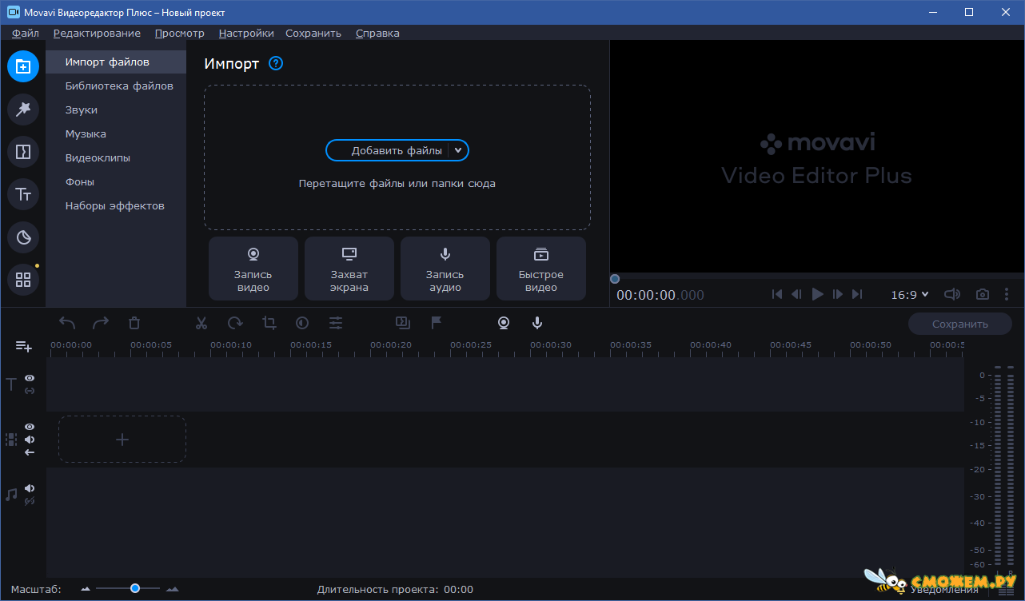Open the Titles (Tт) panel
This screenshot has height=601, width=1025.
click(23, 194)
